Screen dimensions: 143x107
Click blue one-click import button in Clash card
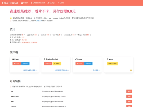tap(25, 63)
